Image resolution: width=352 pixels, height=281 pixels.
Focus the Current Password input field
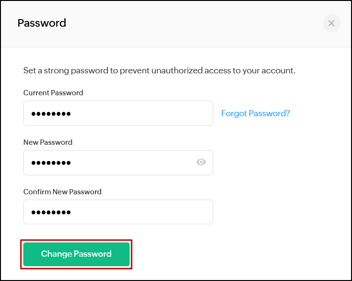118,113
